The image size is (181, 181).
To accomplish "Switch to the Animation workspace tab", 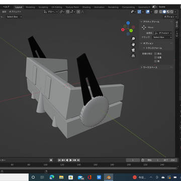I will [100, 7].
